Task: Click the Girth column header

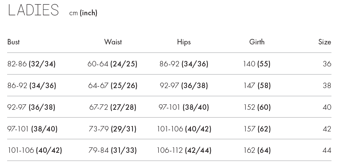Action: click(257, 42)
